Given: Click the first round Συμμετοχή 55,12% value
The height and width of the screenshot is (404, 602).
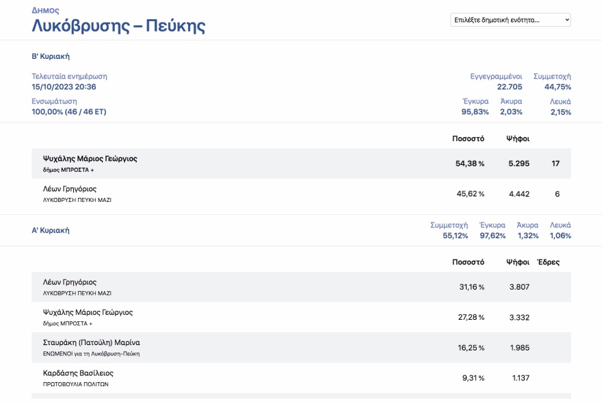Looking at the screenshot, I should [x=455, y=236].
